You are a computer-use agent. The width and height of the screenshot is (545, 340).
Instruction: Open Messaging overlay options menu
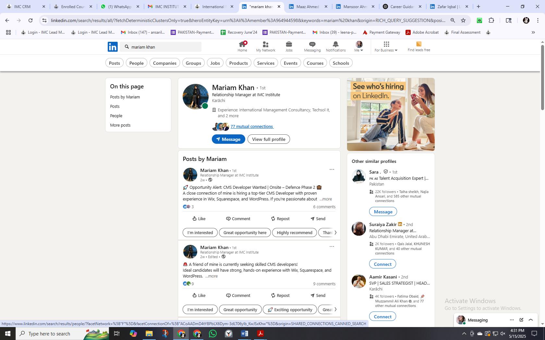pos(512,320)
